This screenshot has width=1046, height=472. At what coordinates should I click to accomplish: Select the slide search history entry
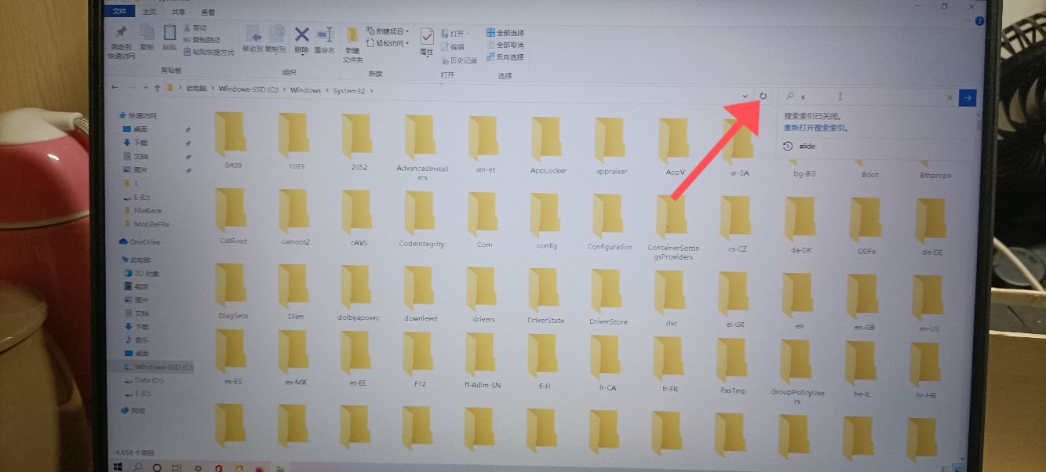pos(807,146)
